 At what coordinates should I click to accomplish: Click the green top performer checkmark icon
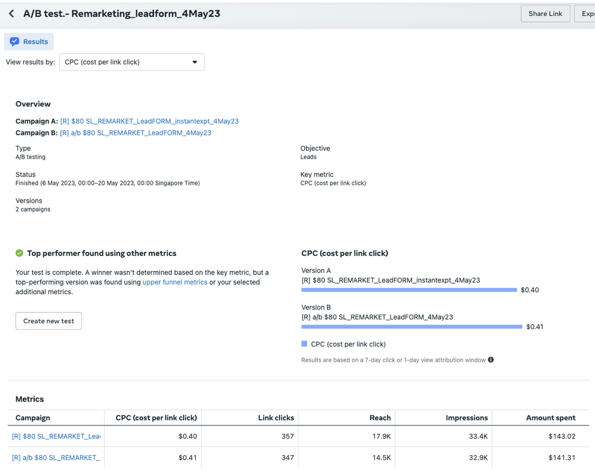pyautogui.click(x=19, y=253)
